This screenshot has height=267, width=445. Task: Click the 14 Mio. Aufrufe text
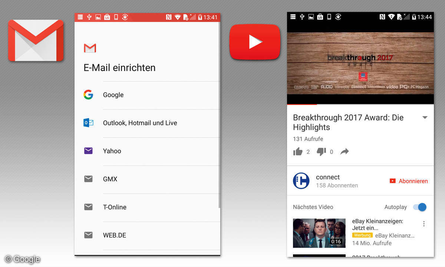coord(372,243)
